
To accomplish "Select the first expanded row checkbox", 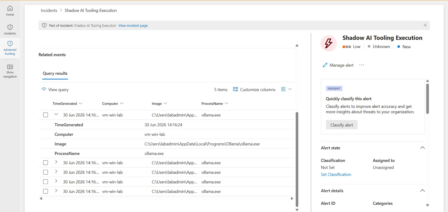I will click(46, 115).
